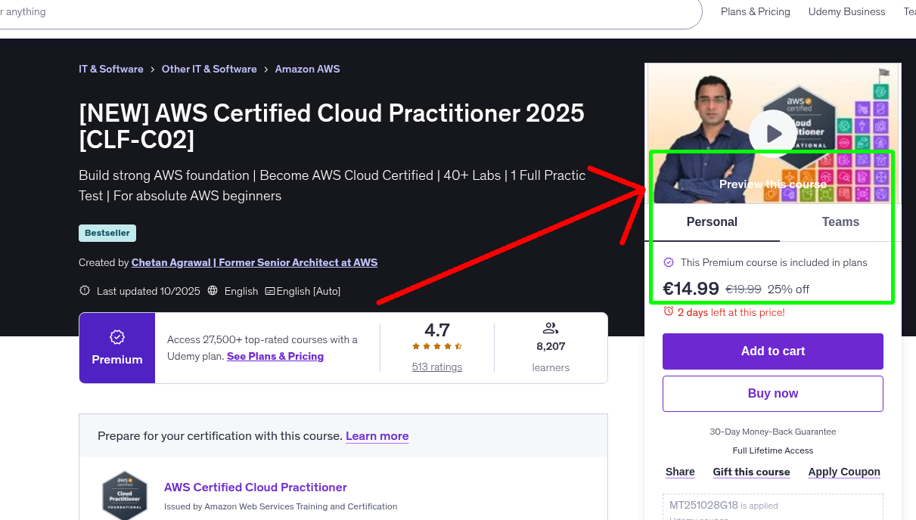Image resolution: width=916 pixels, height=520 pixels.
Task: Play the course preview video
Action: pos(772,132)
